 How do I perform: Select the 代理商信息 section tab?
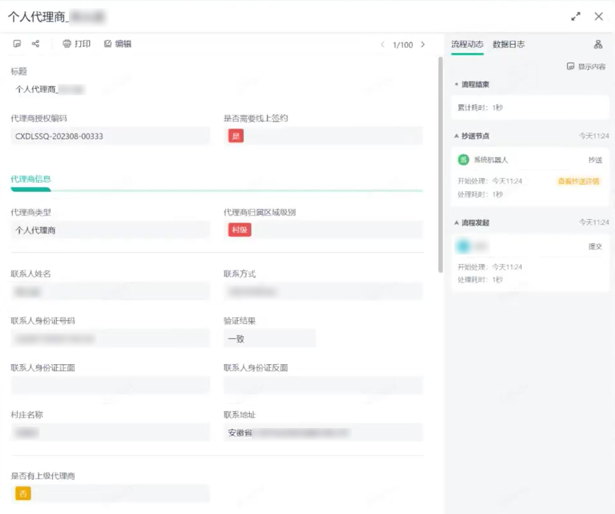tap(31, 179)
